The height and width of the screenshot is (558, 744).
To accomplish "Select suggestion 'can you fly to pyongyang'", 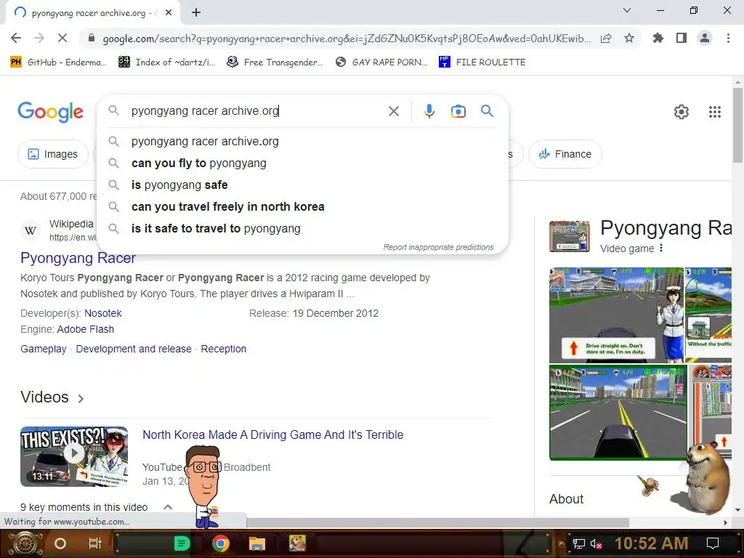I will [302, 163].
